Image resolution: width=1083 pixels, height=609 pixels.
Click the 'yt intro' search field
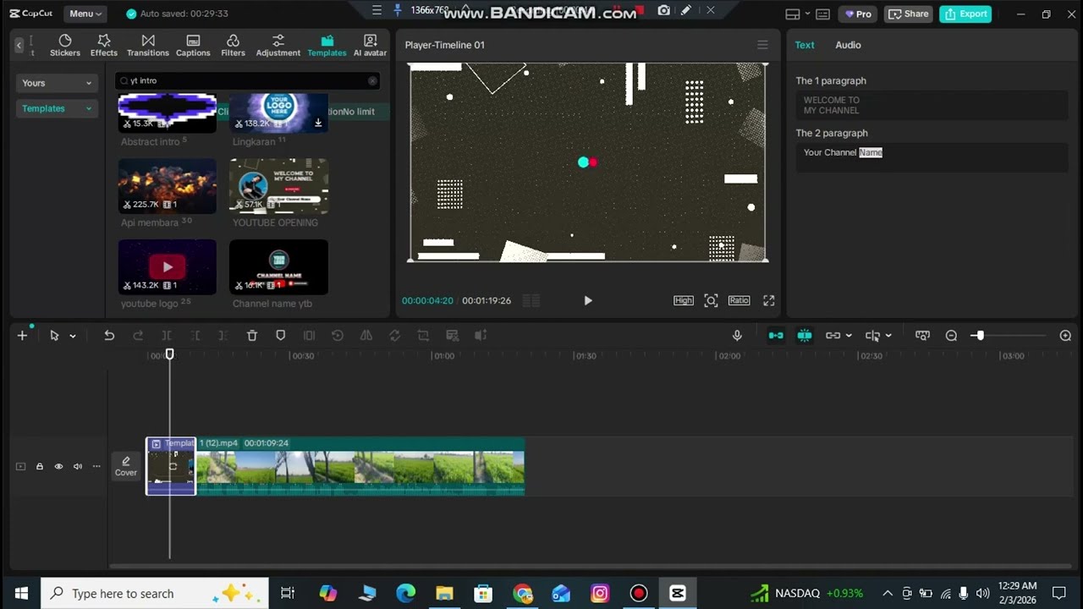pyautogui.click(x=246, y=80)
